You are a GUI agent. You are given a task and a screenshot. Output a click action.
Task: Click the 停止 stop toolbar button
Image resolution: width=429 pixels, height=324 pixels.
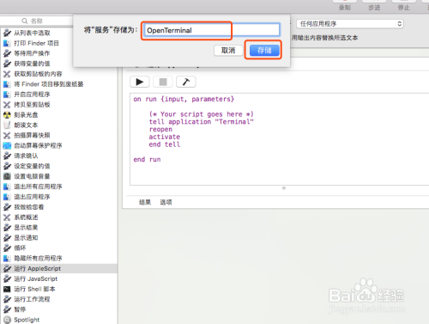[x=403, y=6]
